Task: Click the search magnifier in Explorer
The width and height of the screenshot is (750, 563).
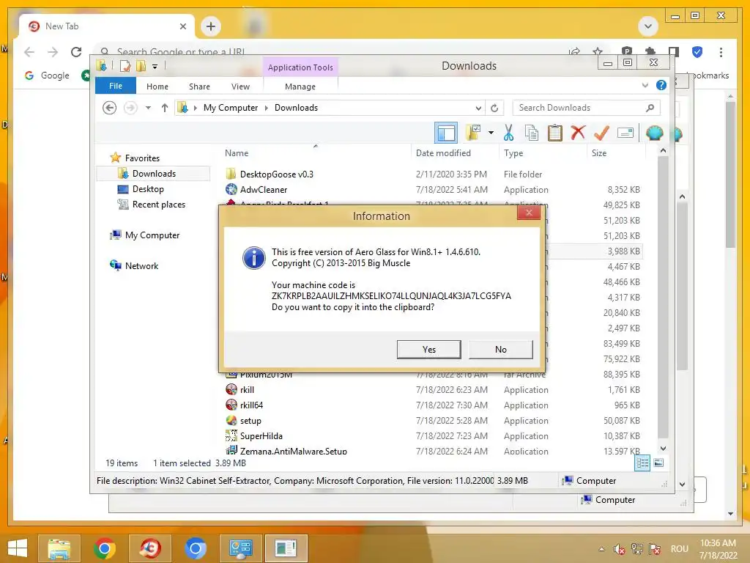Action: (x=650, y=108)
